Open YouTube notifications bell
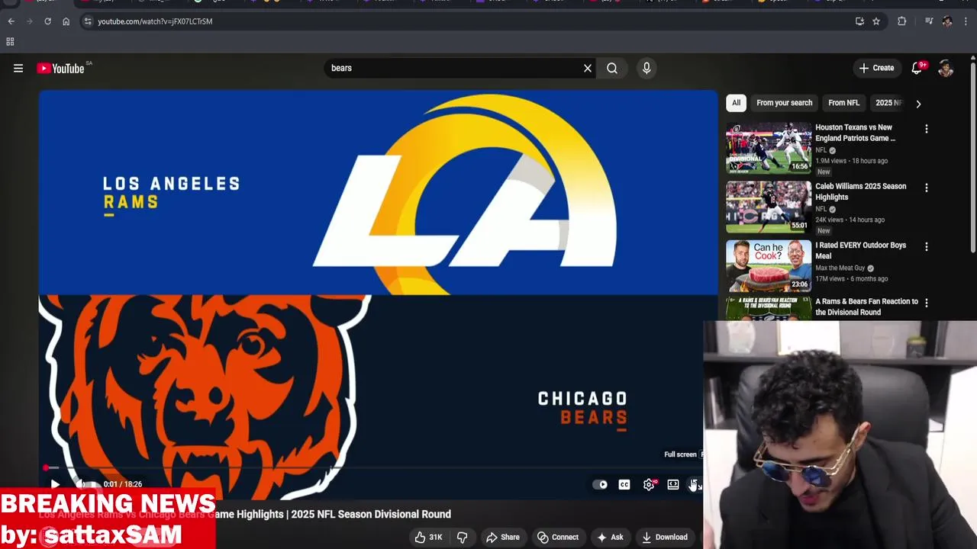977x549 pixels. 918,68
